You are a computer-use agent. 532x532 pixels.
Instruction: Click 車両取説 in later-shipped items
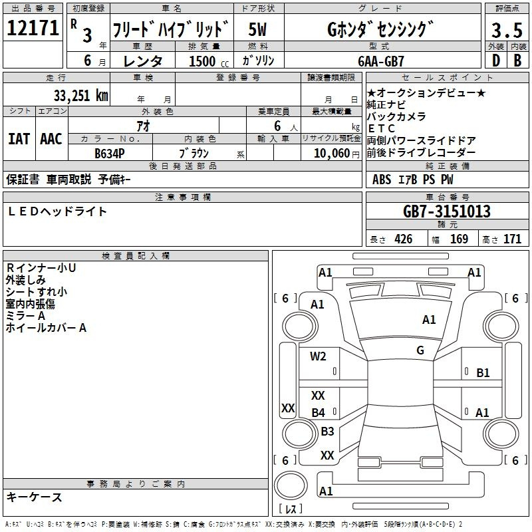(x=69, y=180)
